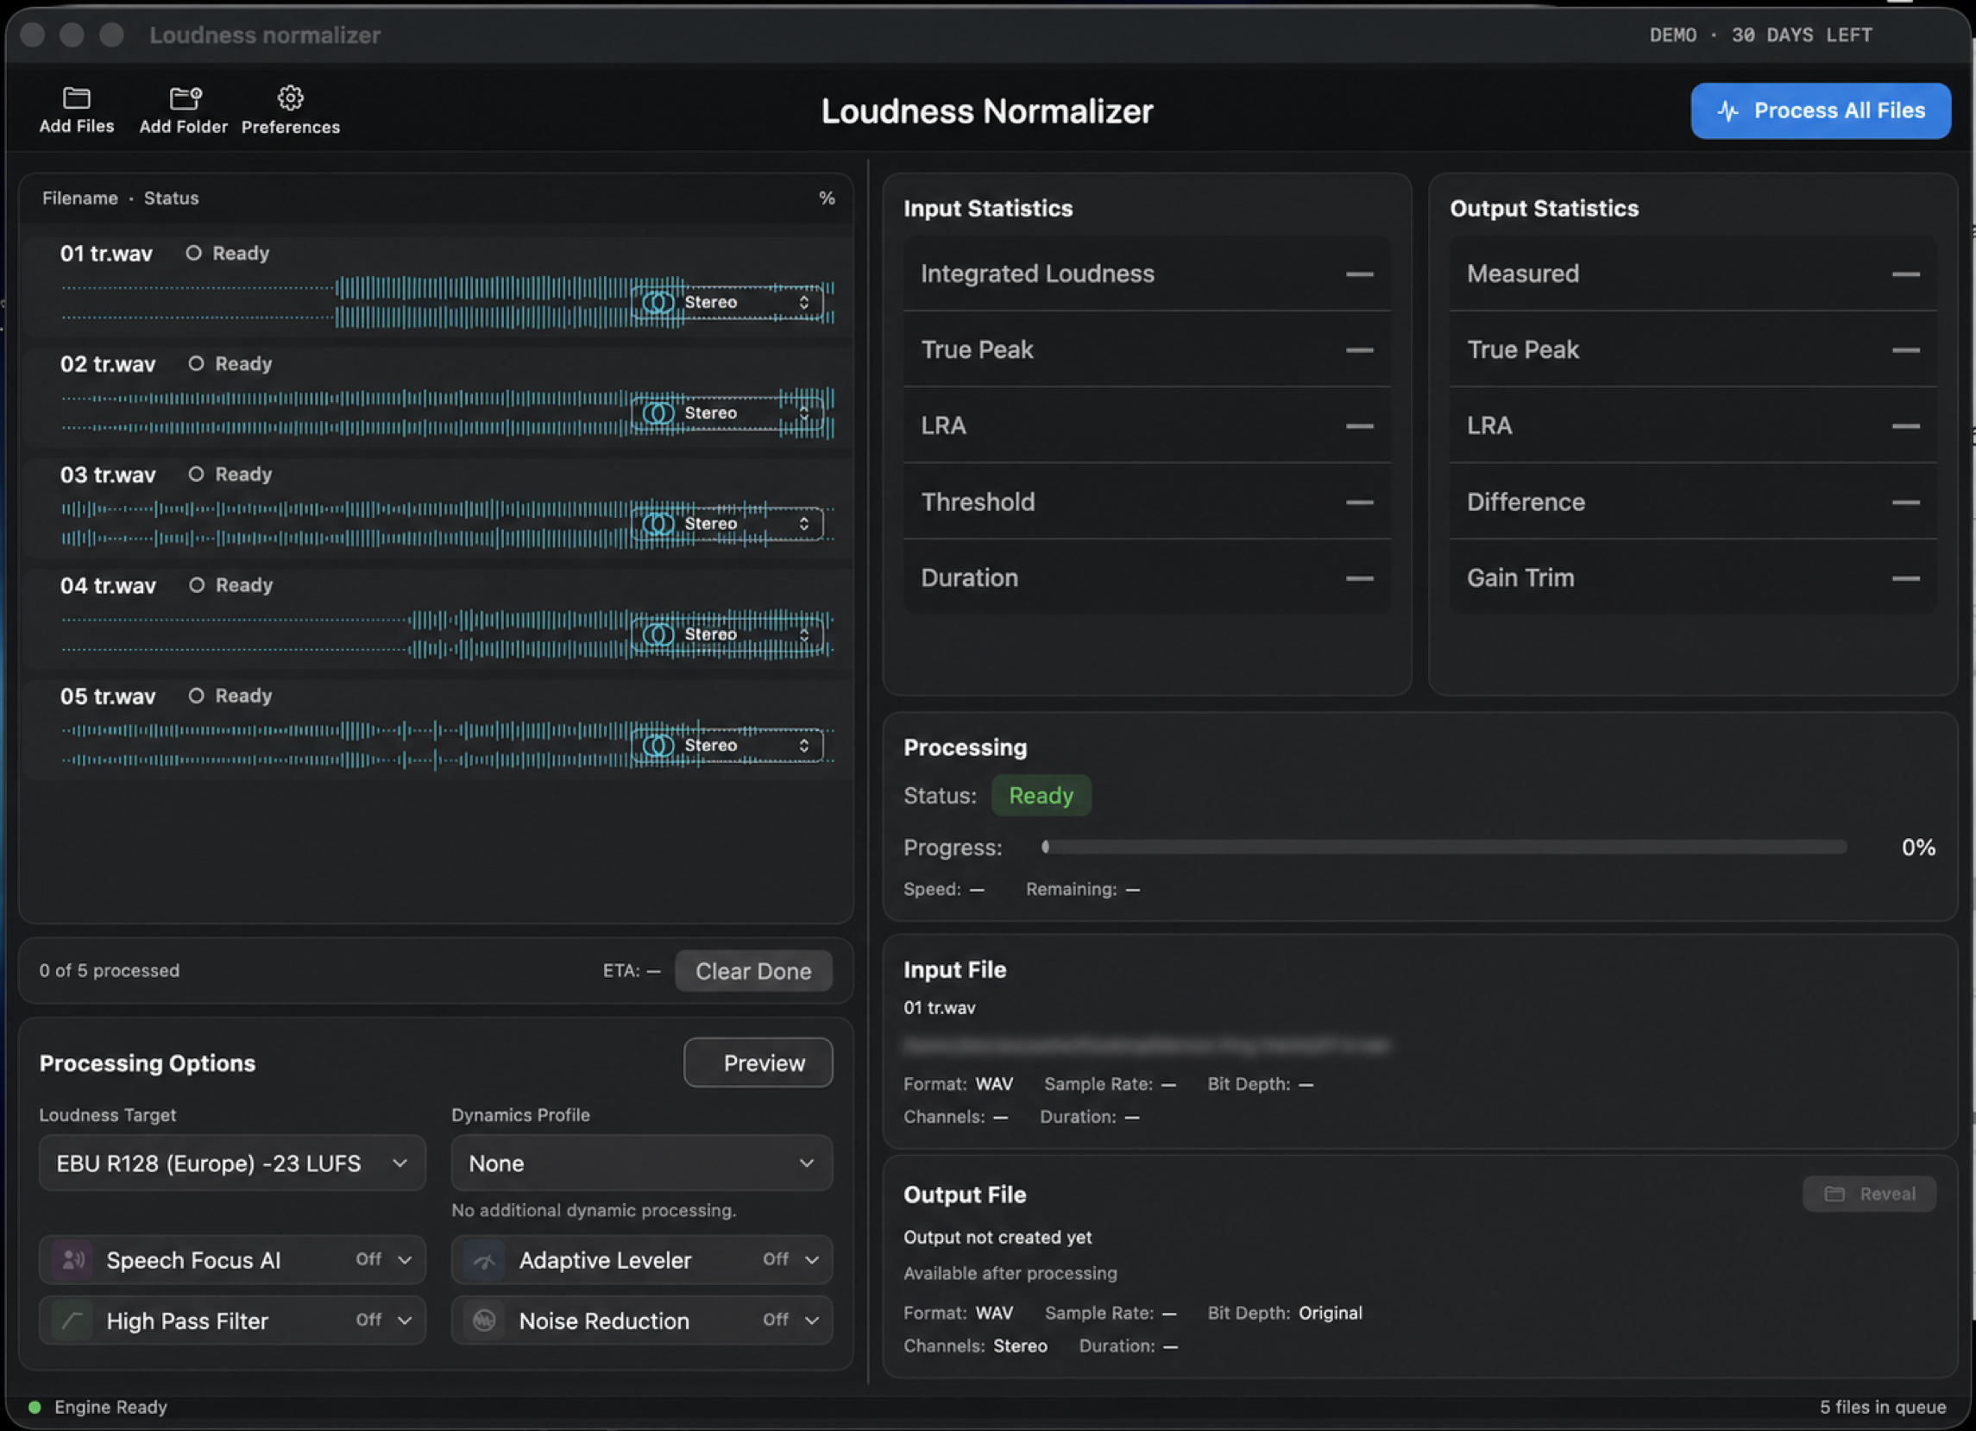This screenshot has width=1976, height=1431.
Task: Click the Ready circle on 01 tr.wav
Action: (x=193, y=253)
